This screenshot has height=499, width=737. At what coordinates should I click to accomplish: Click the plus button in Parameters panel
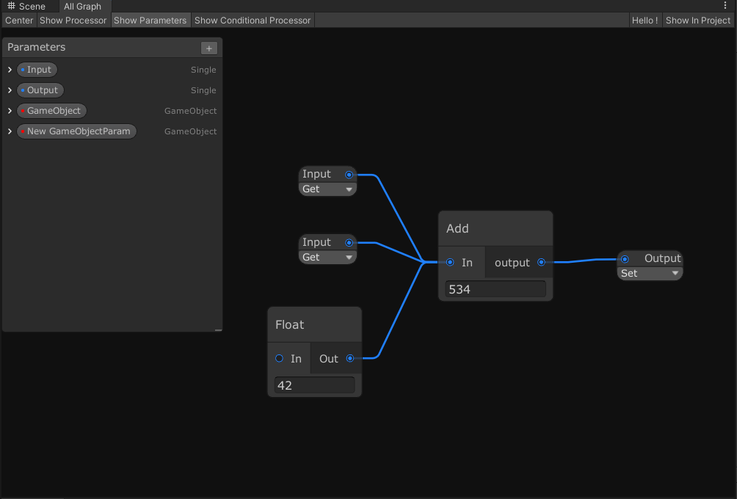(209, 48)
